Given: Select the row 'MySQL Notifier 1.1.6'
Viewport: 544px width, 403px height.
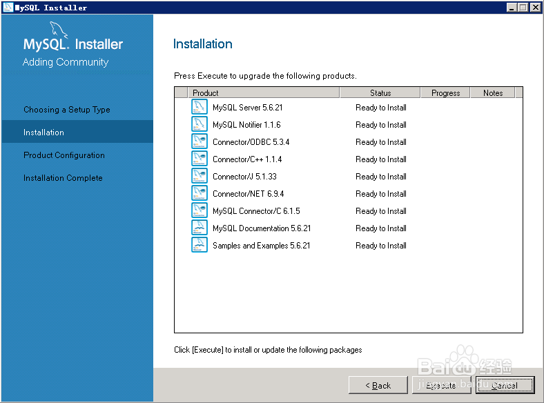Looking at the screenshot, I should [x=349, y=124].
